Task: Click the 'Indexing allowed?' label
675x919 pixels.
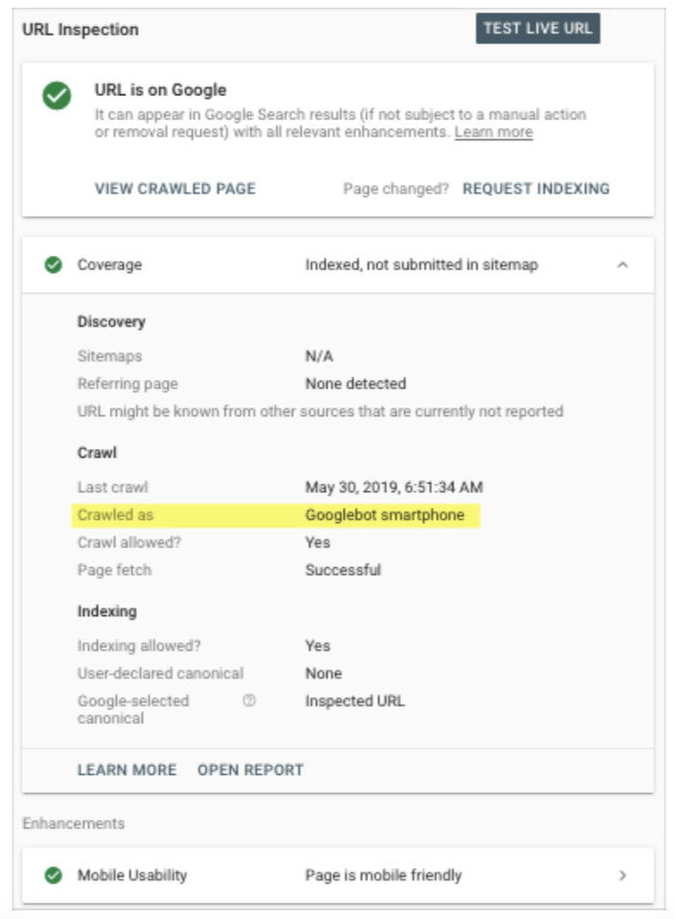Action: [139, 646]
